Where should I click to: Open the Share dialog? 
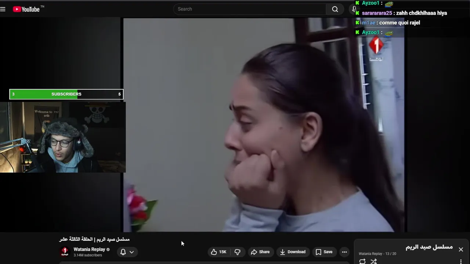260,252
